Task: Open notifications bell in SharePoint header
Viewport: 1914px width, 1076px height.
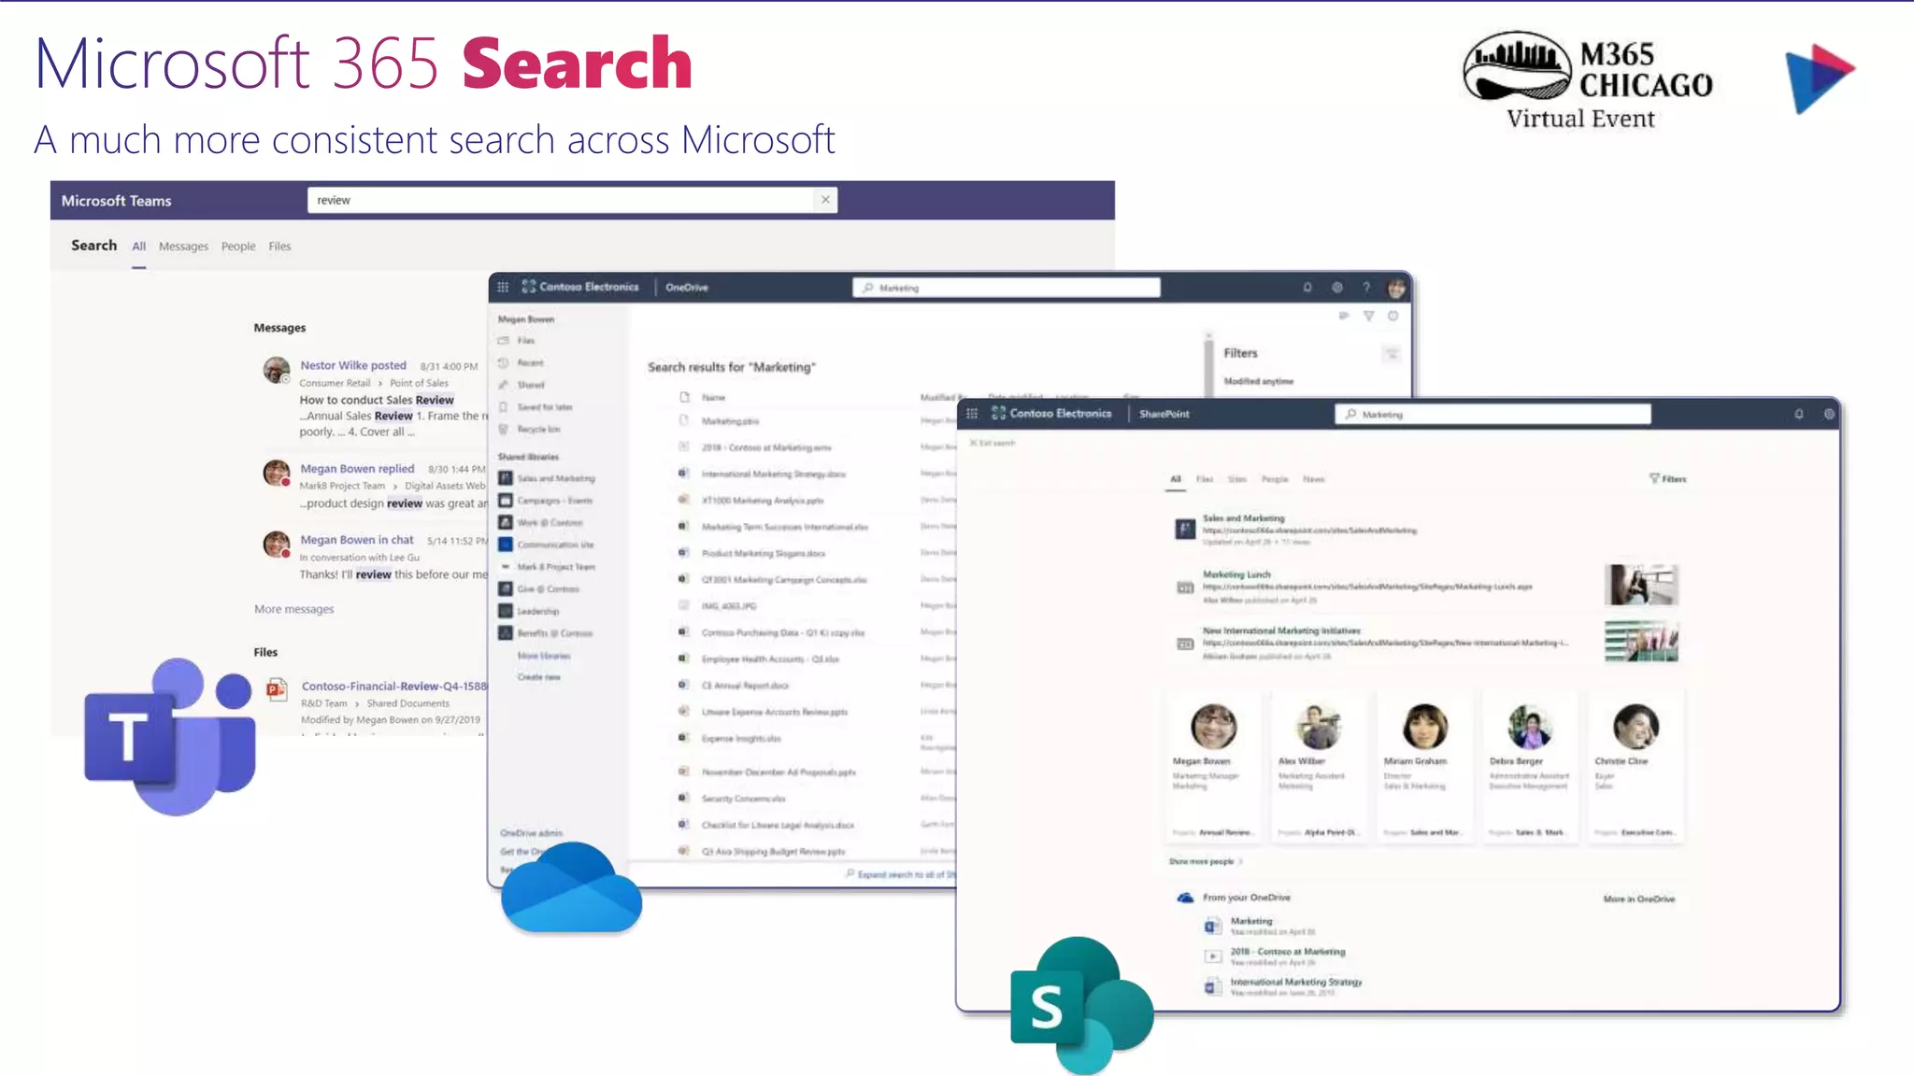Action: pyautogui.click(x=1798, y=414)
